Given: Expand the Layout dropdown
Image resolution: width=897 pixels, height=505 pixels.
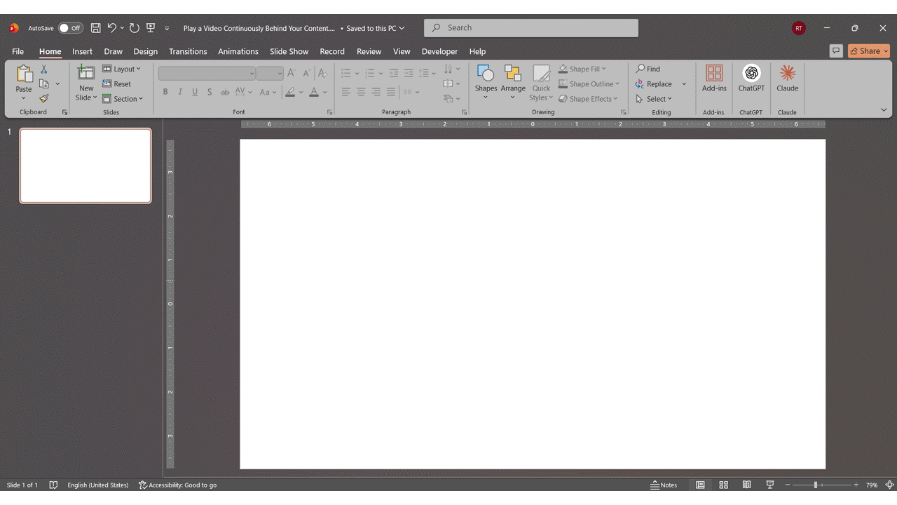Looking at the screenshot, I should [122, 69].
